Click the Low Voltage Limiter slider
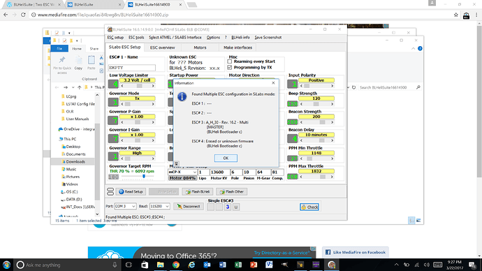Viewport: 482px width, 271px height. (x=138, y=86)
